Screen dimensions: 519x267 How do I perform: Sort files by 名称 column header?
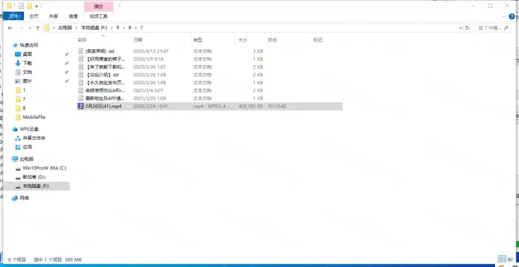click(x=82, y=40)
